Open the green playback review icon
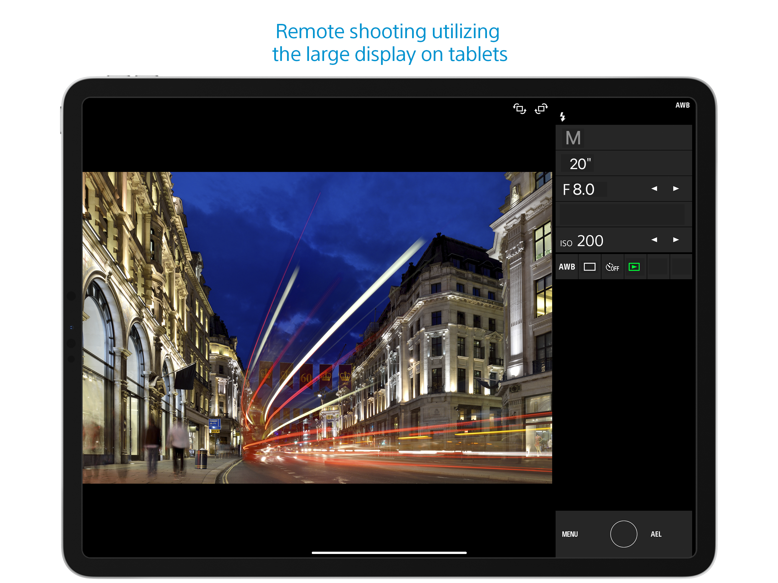This screenshot has height=583, width=778. tap(634, 267)
